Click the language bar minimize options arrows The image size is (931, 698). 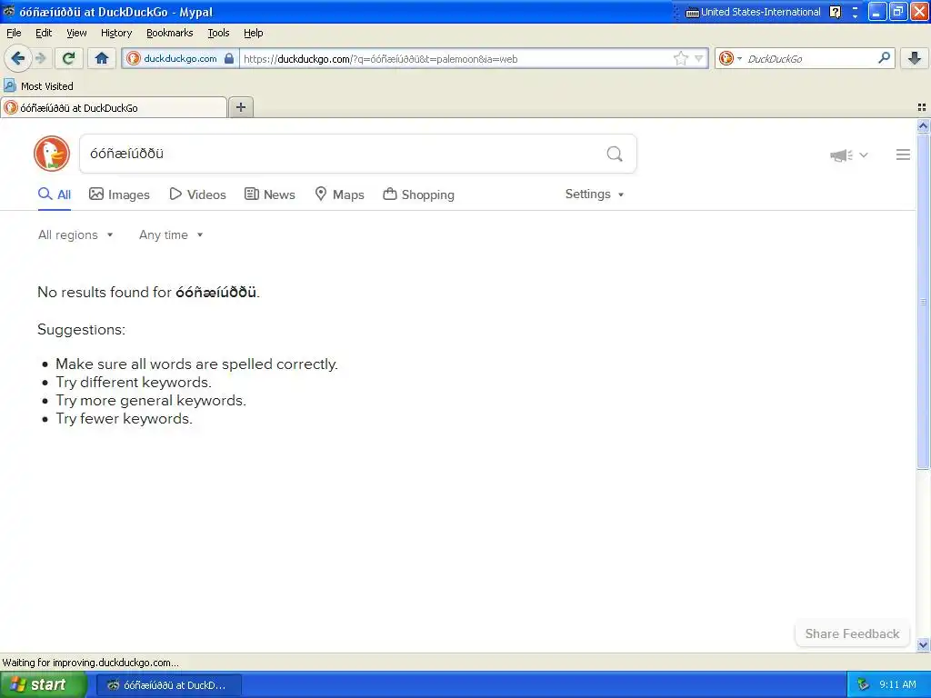pyautogui.click(x=855, y=12)
